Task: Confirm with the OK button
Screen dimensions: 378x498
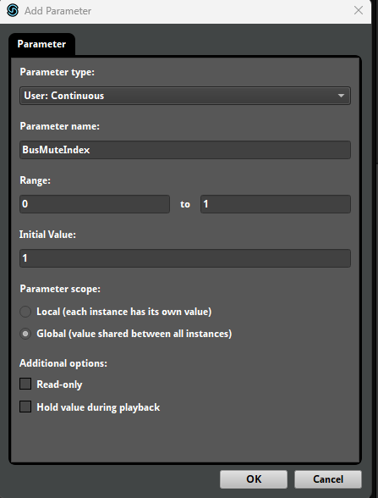Action: coord(254,479)
